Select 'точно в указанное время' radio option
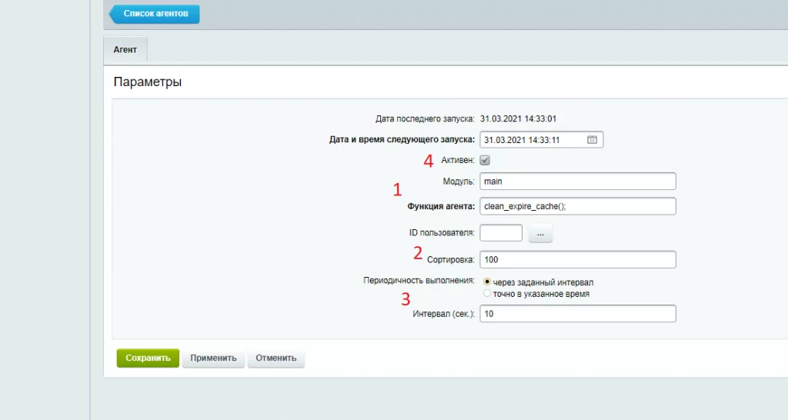The width and height of the screenshot is (788, 420). [486, 294]
